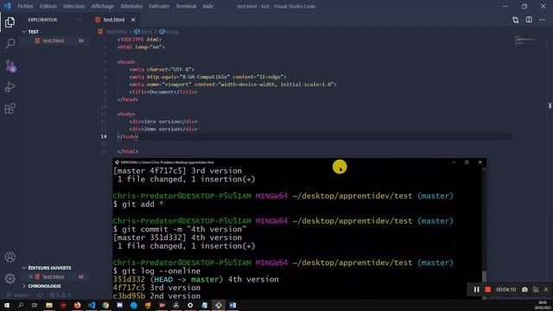Viewport: 553px width, 311px height.
Task: Stop the screen recording with red button
Action: 487,289
